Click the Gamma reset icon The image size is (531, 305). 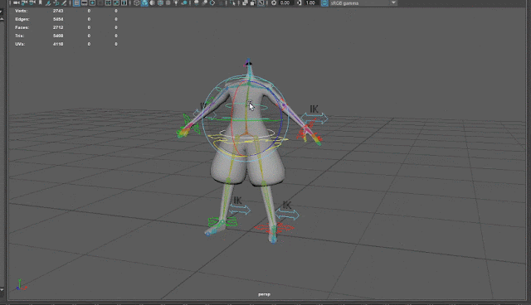tap(299, 2)
